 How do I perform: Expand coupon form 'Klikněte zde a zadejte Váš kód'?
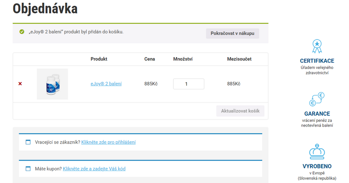94,169
